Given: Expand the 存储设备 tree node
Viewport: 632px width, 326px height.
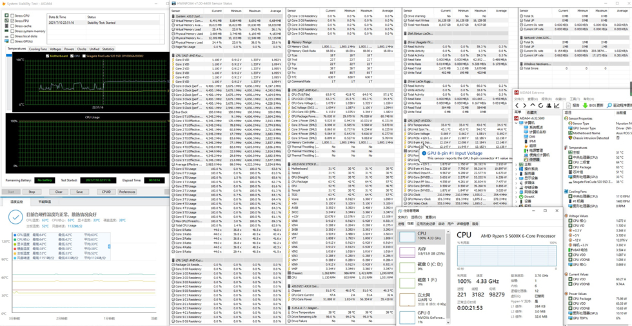Looking at the screenshot, I should [x=516, y=187].
